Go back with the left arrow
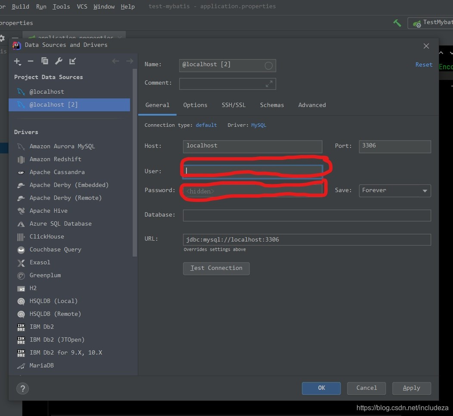This screenshot has height=416, width=453. point(115,61)
